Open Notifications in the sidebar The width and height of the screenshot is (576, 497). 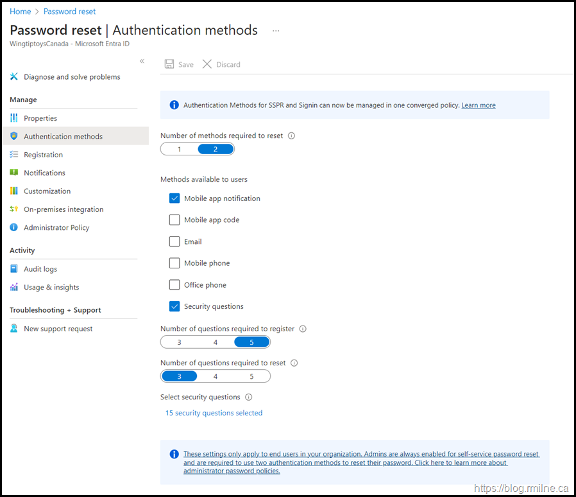(44, 173)
